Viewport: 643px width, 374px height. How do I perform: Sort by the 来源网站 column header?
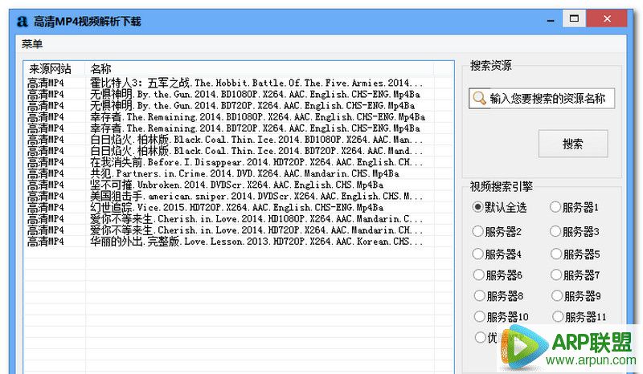tap(50, 68)
